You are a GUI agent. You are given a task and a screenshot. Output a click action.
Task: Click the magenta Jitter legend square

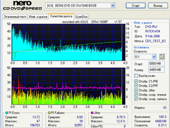click(92, 113)
